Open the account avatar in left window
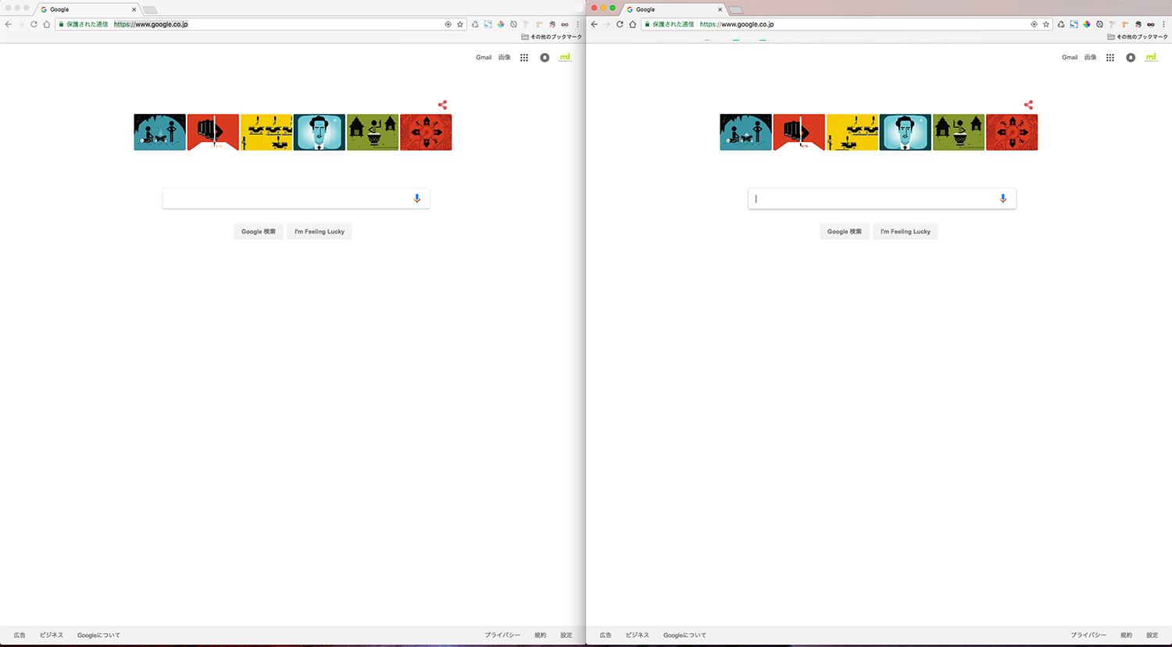The image size is (1172, 647). (565, 57)
